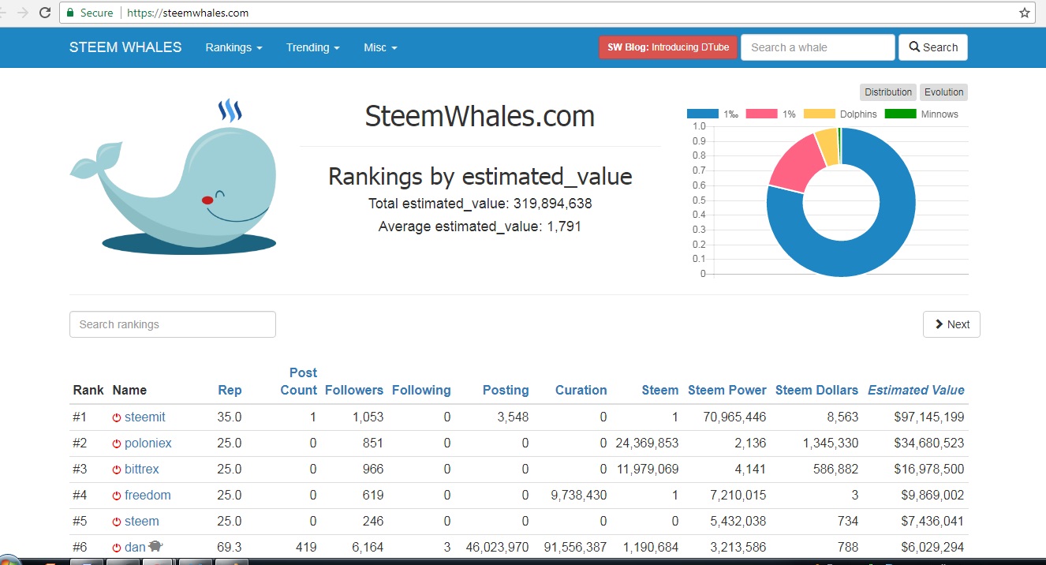Viewport: 1046px width, 565px height.
Task: Go forward with the browser forward arrow
Action: tap(22, 13)
